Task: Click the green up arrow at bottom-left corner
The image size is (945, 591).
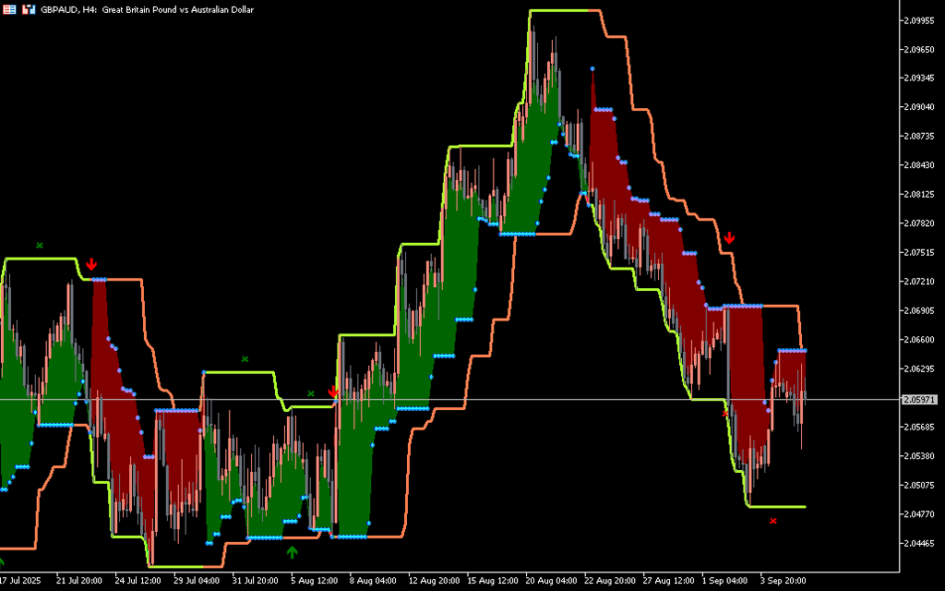Action: pos(2,561)
